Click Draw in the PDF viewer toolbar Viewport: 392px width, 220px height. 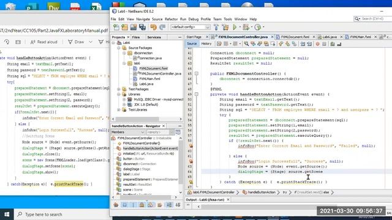77,42
